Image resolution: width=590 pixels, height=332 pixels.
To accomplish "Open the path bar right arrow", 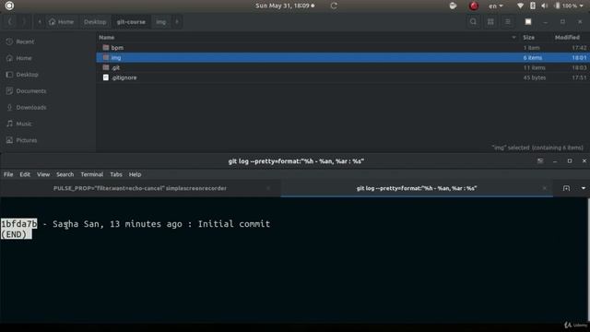I will coord(177,22).
